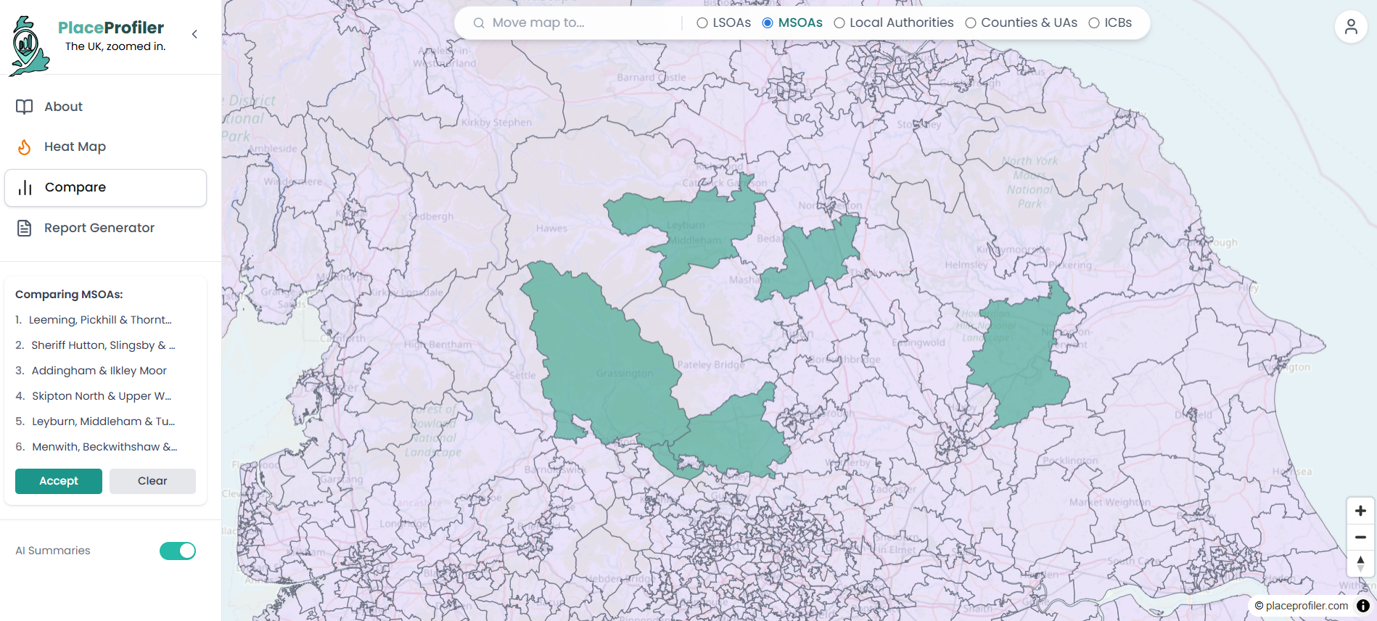Click the Comparing MSOAs heading
The height and width of the screenshot is (621, 1377).
click(x=69, y=295)
